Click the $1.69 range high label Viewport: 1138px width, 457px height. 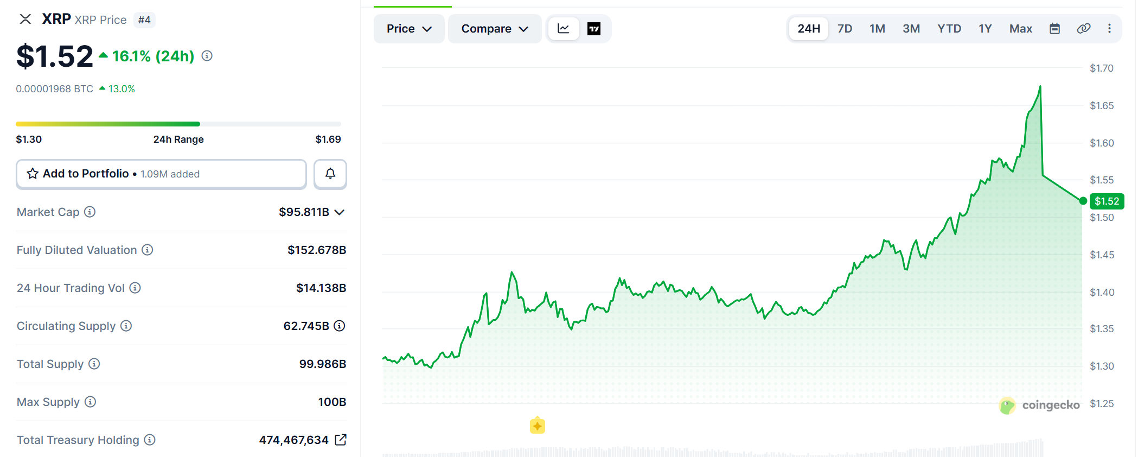(328, 139)
